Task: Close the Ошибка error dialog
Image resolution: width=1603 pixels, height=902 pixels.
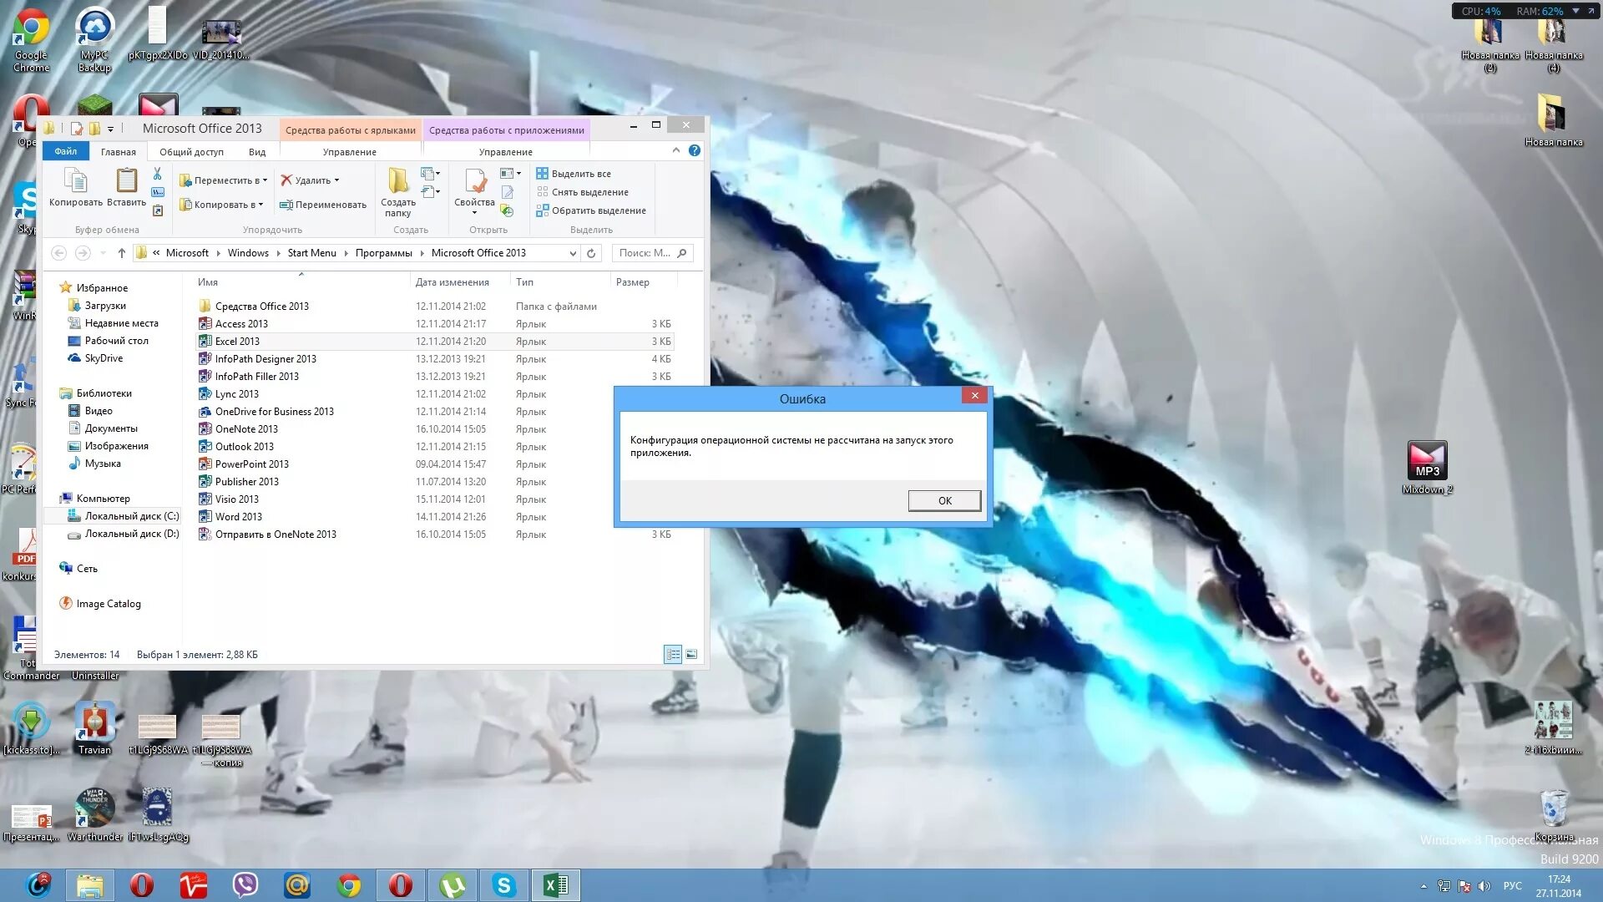Action: coord(974,395)
